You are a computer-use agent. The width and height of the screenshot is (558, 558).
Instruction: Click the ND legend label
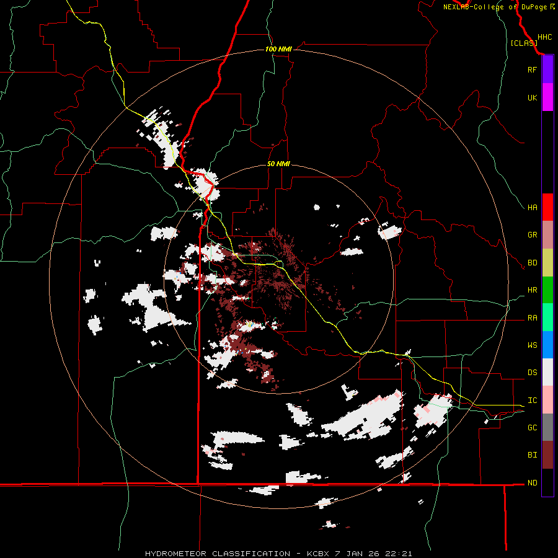click(532, 483)
